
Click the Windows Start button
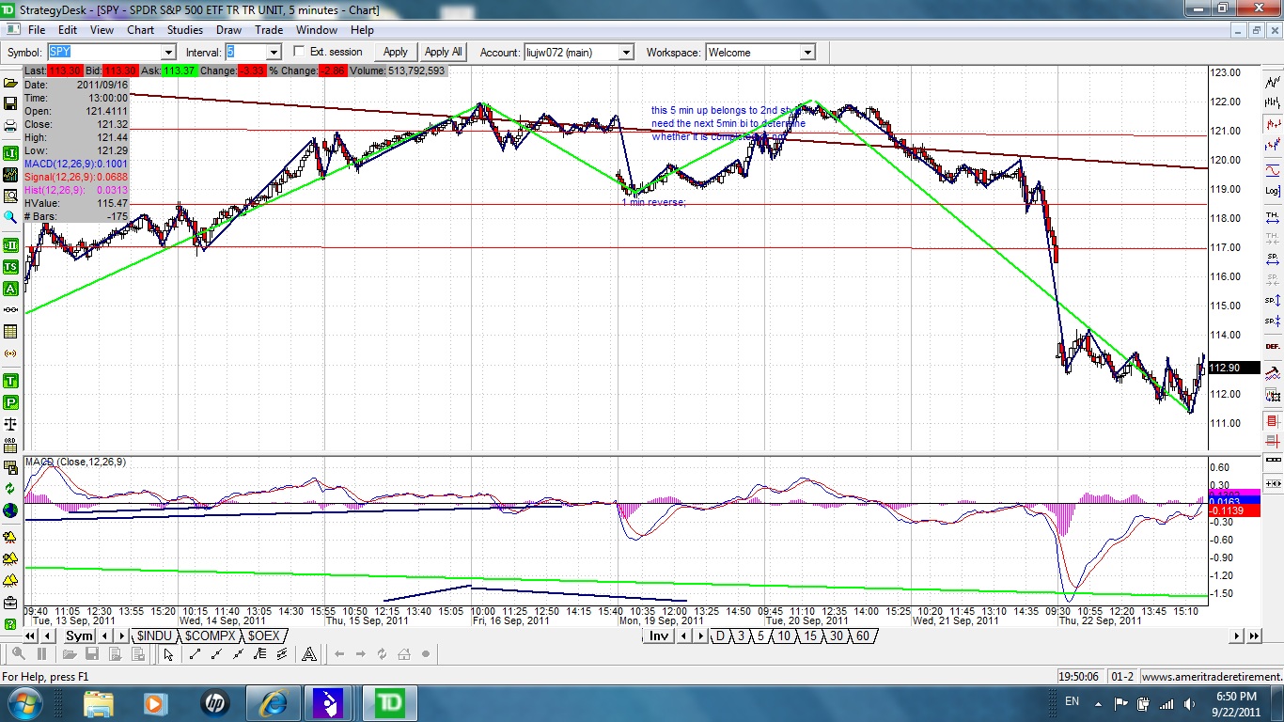23,702
